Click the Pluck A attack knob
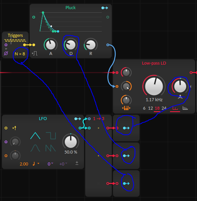 pos(51,45)
